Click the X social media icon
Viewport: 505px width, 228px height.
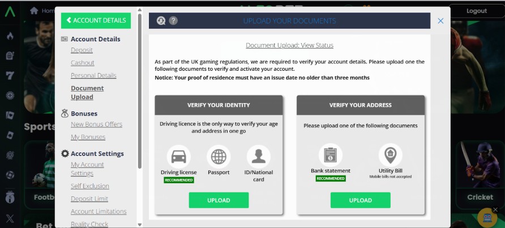[x=10, y=217]
